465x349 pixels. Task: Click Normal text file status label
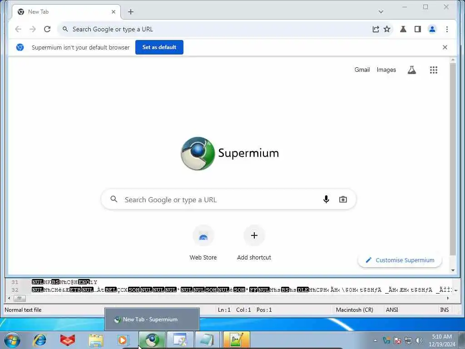(x=23, y=310)
